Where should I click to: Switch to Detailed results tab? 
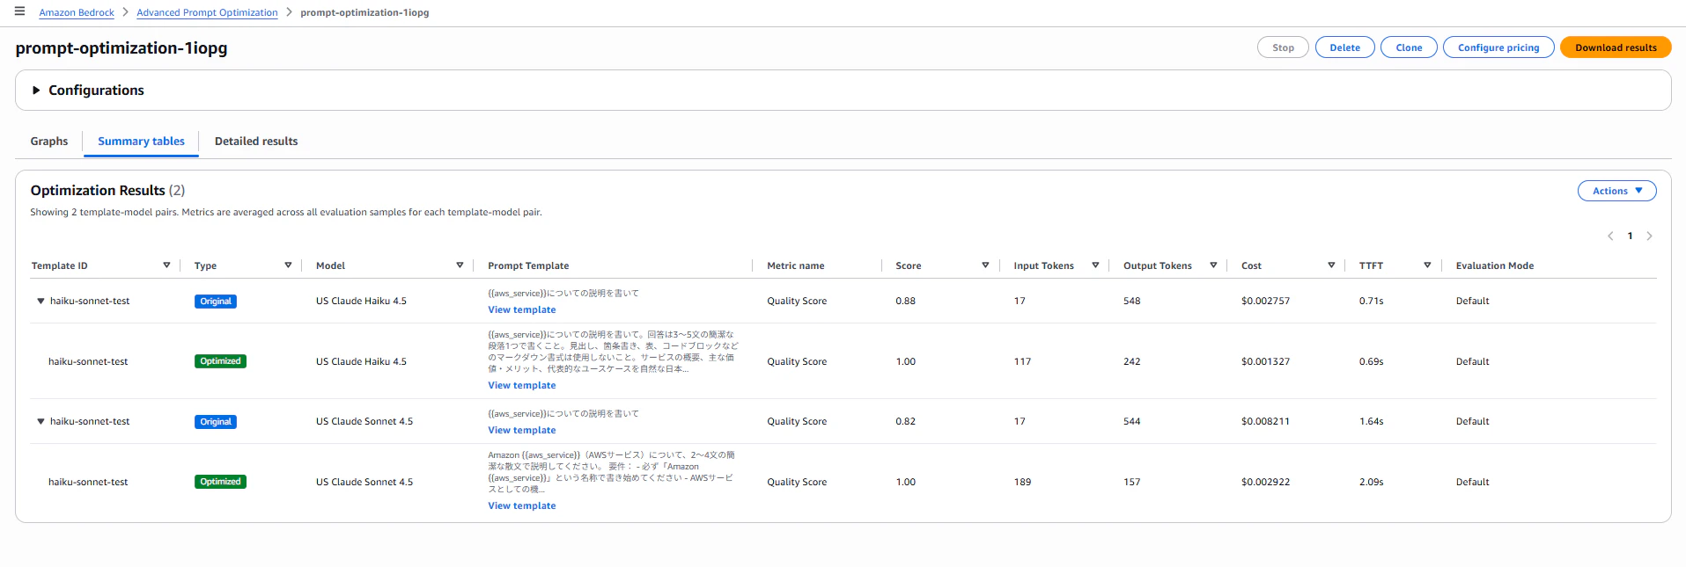pos(256,142)
